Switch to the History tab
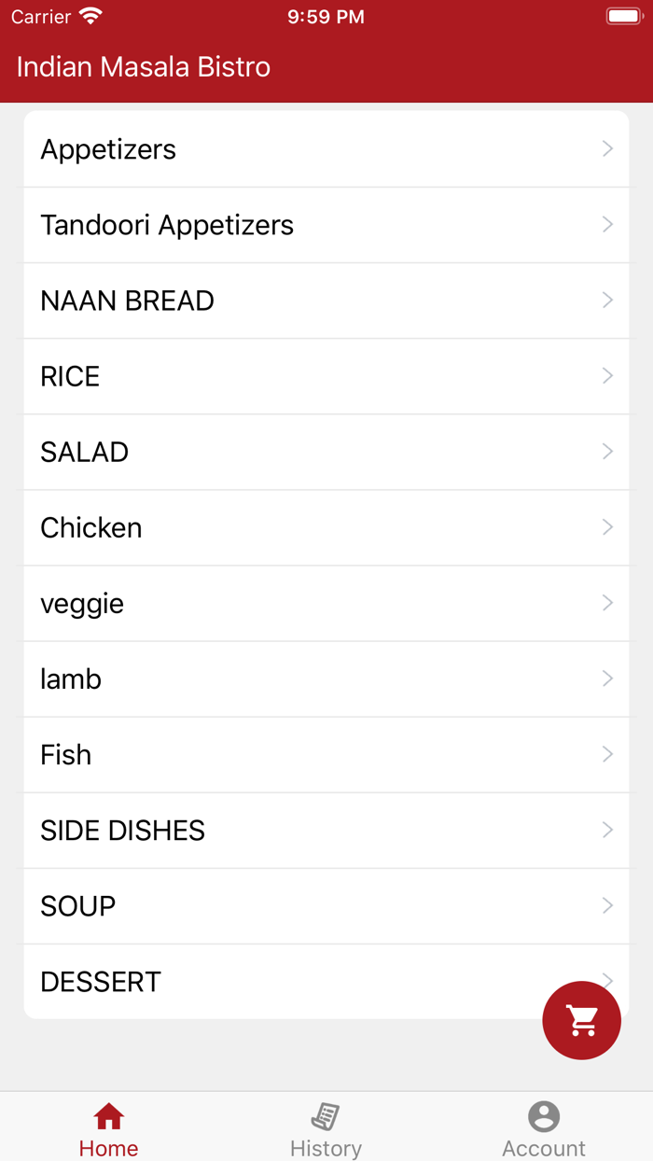 tap(326, 1127)
